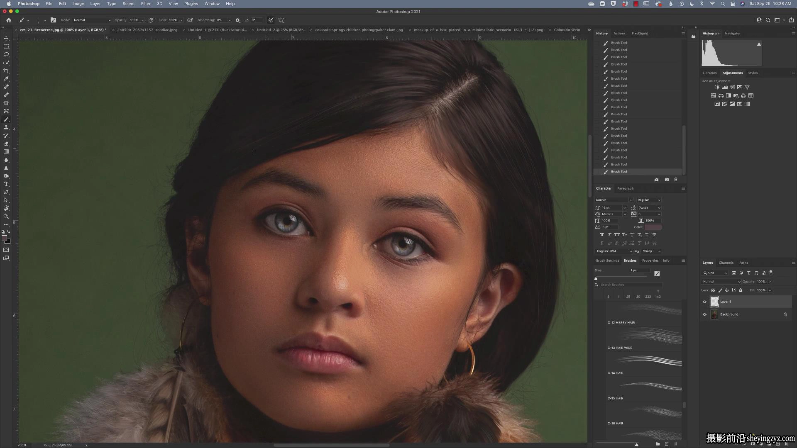Open the Filter menu

coord(146,4)
